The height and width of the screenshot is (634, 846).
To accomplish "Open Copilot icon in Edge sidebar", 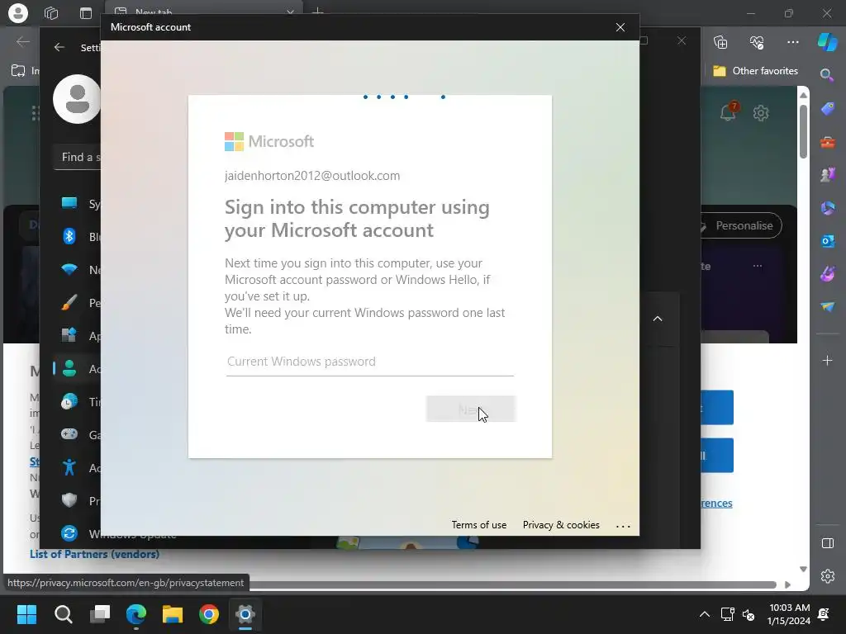I will (828, 42).
